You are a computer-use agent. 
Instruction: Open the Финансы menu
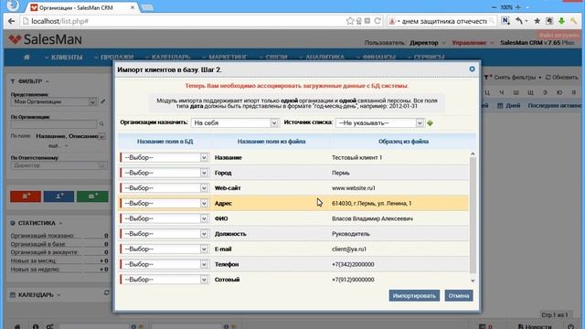[x=376, y=57]
